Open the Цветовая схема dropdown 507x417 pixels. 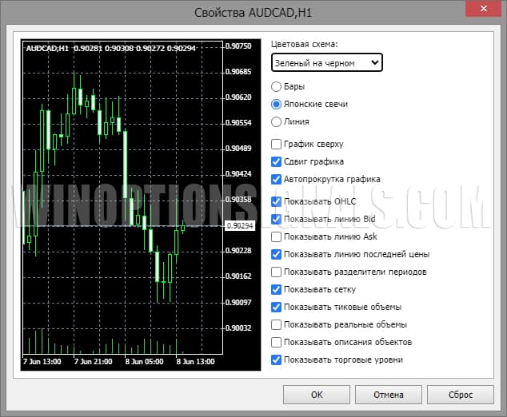[x=326, y=62]
